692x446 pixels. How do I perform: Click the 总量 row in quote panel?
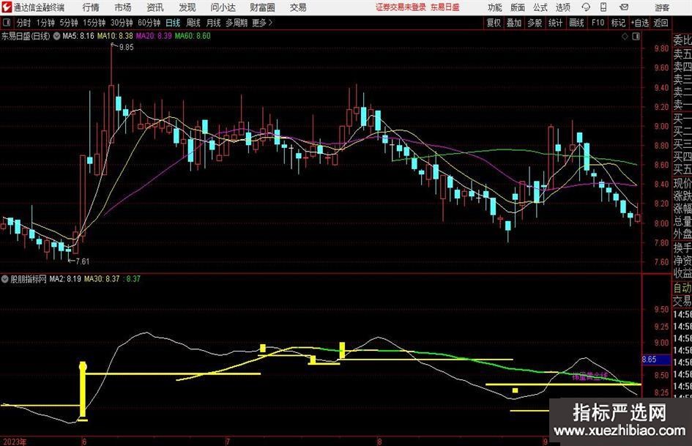682,222
